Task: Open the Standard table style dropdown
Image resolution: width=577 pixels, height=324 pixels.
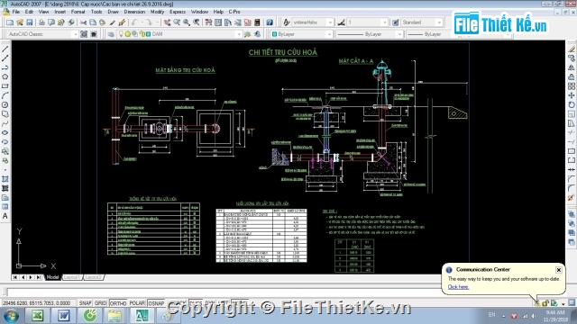Action: point(439,22)
